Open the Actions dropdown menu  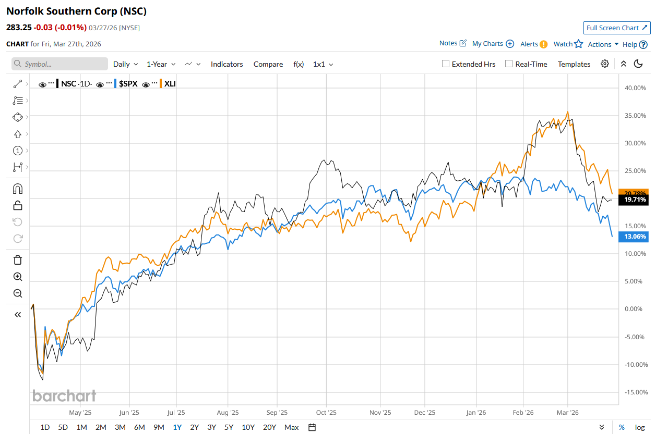[x=603, y=44]
